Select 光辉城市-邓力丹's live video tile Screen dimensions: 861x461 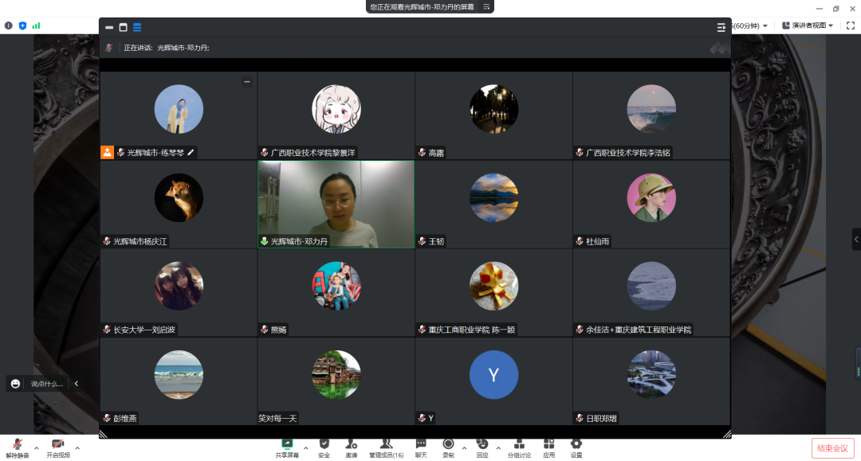(336, 205)
